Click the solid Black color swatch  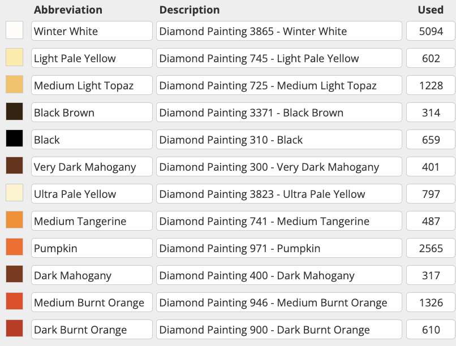coord(14,139)
